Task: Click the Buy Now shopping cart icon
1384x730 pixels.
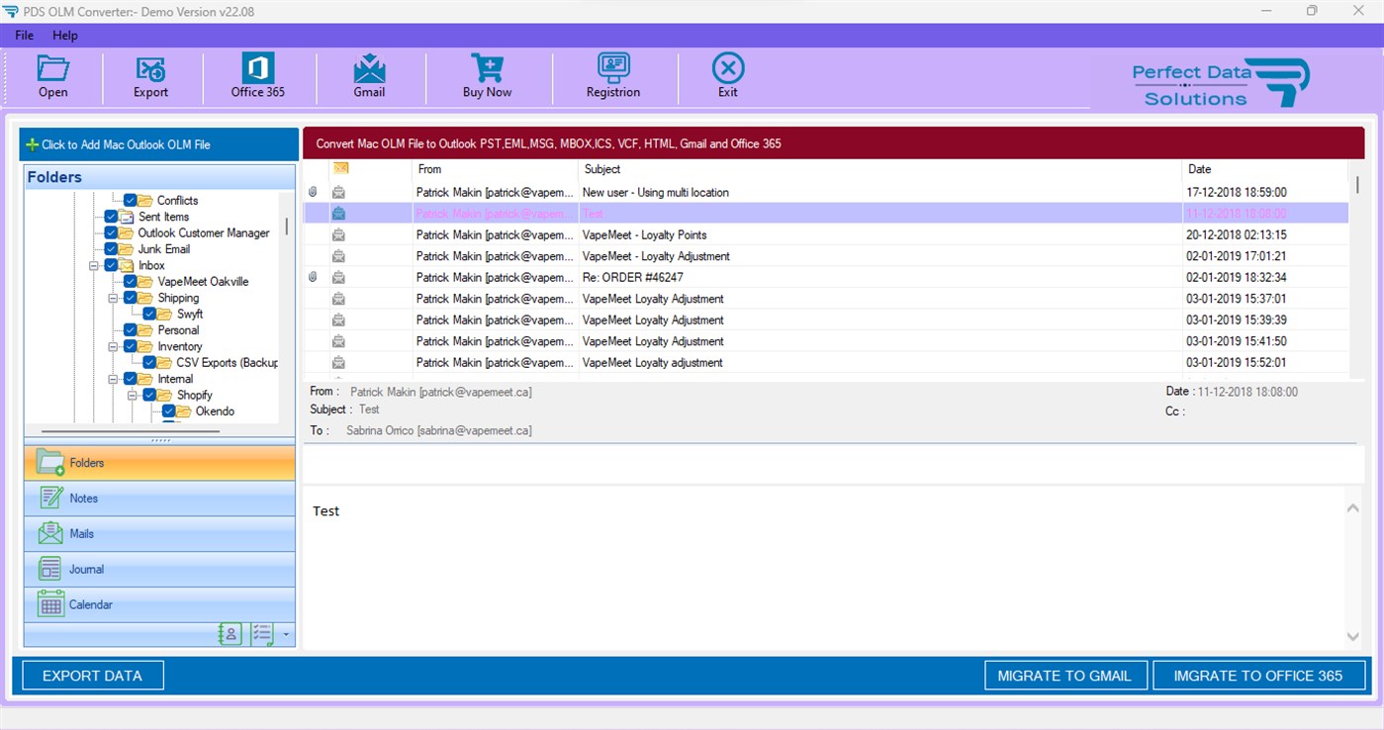Action: pyautogui.click(x=486, y=74)
